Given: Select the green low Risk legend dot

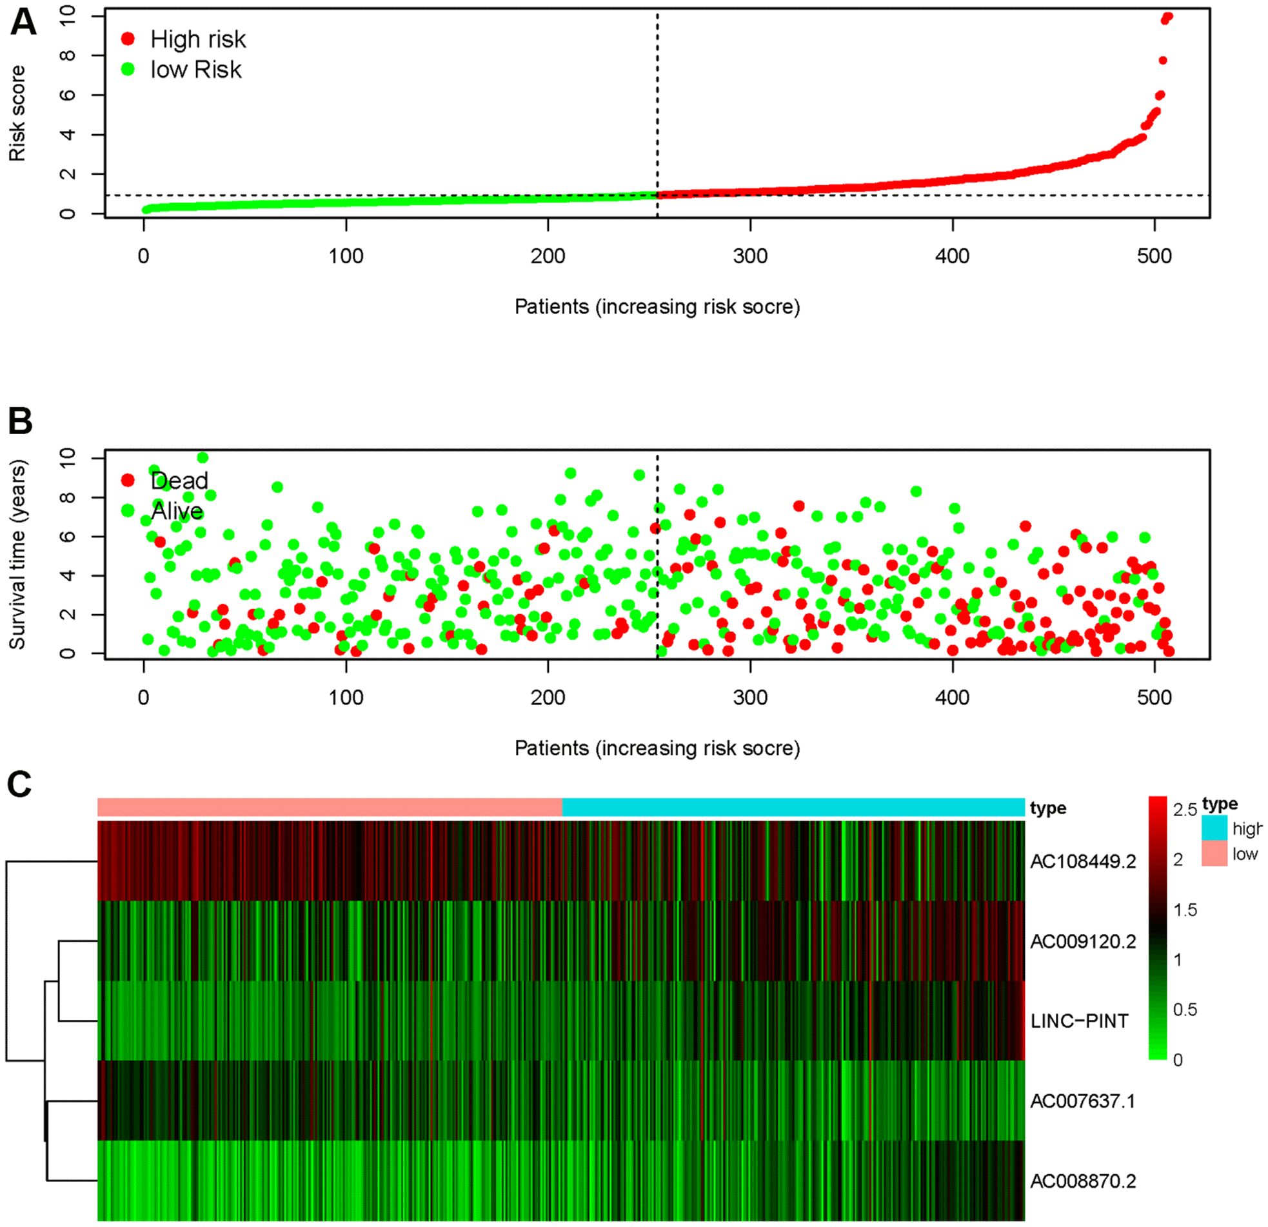Looking at the screenshot, I should [x=128, y=68].
